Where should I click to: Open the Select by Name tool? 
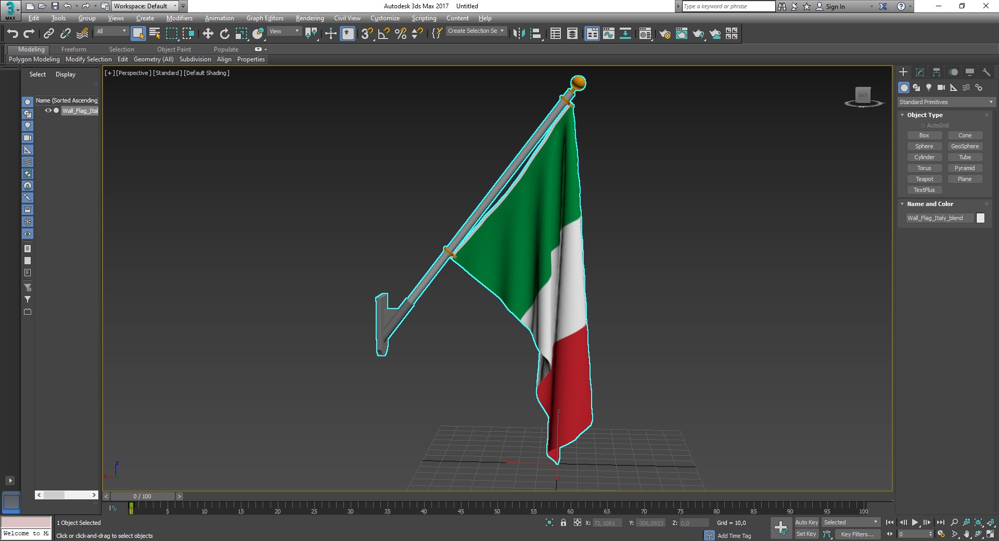pyautogui.click(x=155, y=34)
